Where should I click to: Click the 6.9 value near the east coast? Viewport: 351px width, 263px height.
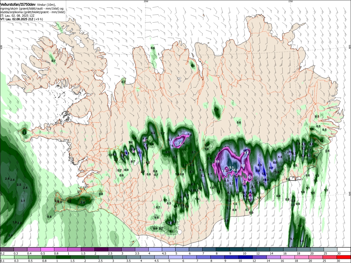click(304, 144)
